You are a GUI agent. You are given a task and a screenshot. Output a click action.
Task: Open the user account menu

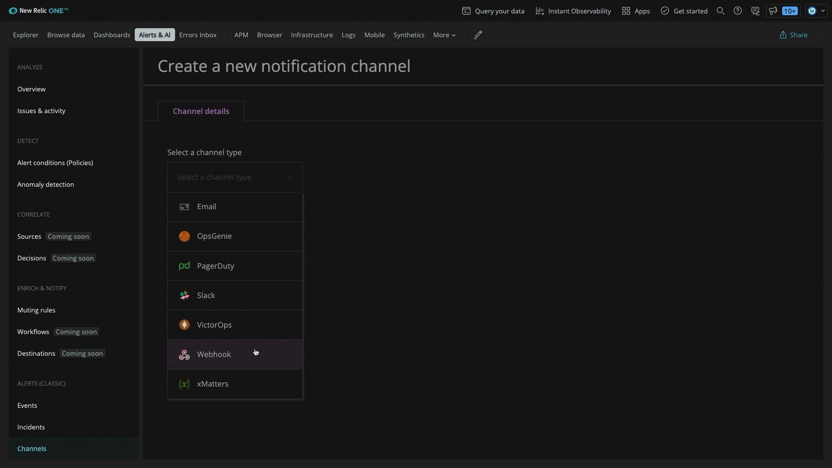pos(816,11)
